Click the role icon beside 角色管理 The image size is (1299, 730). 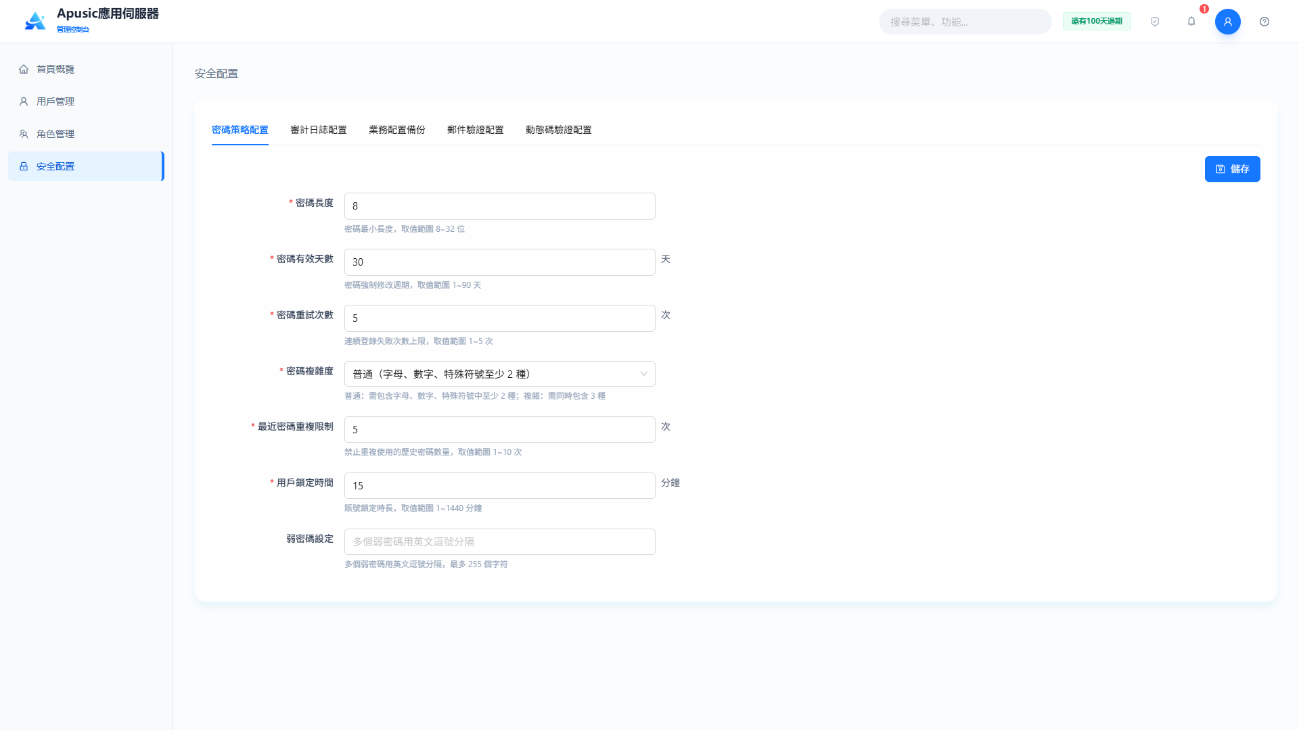pyautogui.click(x=24, y=134)
